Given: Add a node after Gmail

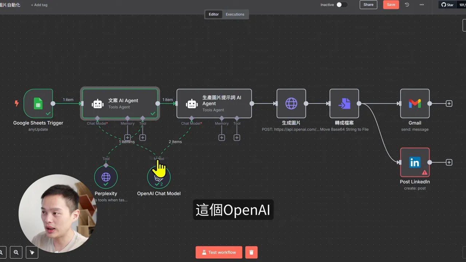Looking at the screenshot, I should pyautogui.click(x=449, y=103).
